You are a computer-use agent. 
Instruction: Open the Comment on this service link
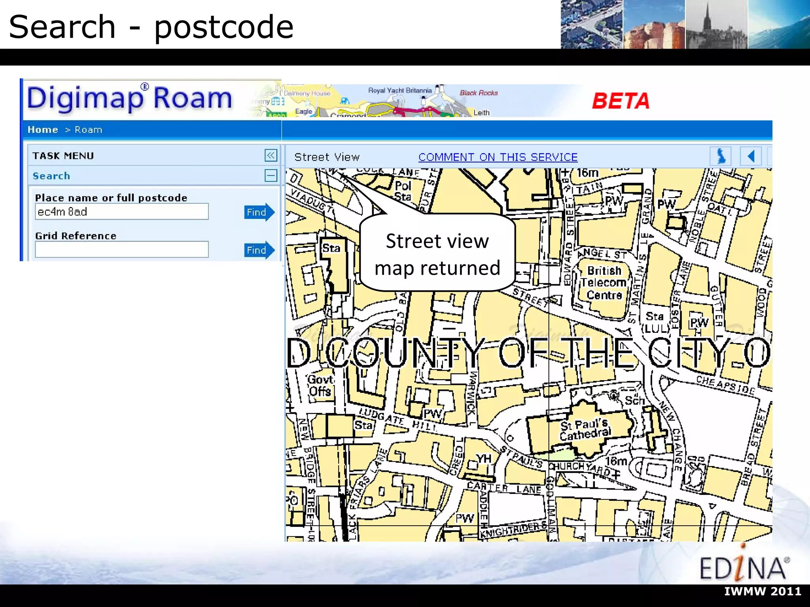tap(498, 157)
